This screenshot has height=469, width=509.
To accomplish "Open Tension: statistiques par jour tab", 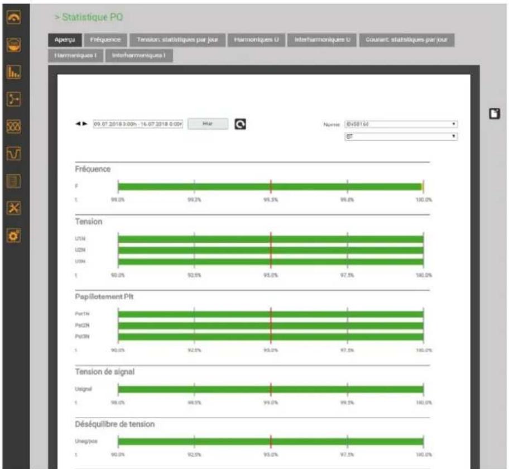I will click(177, 40).
